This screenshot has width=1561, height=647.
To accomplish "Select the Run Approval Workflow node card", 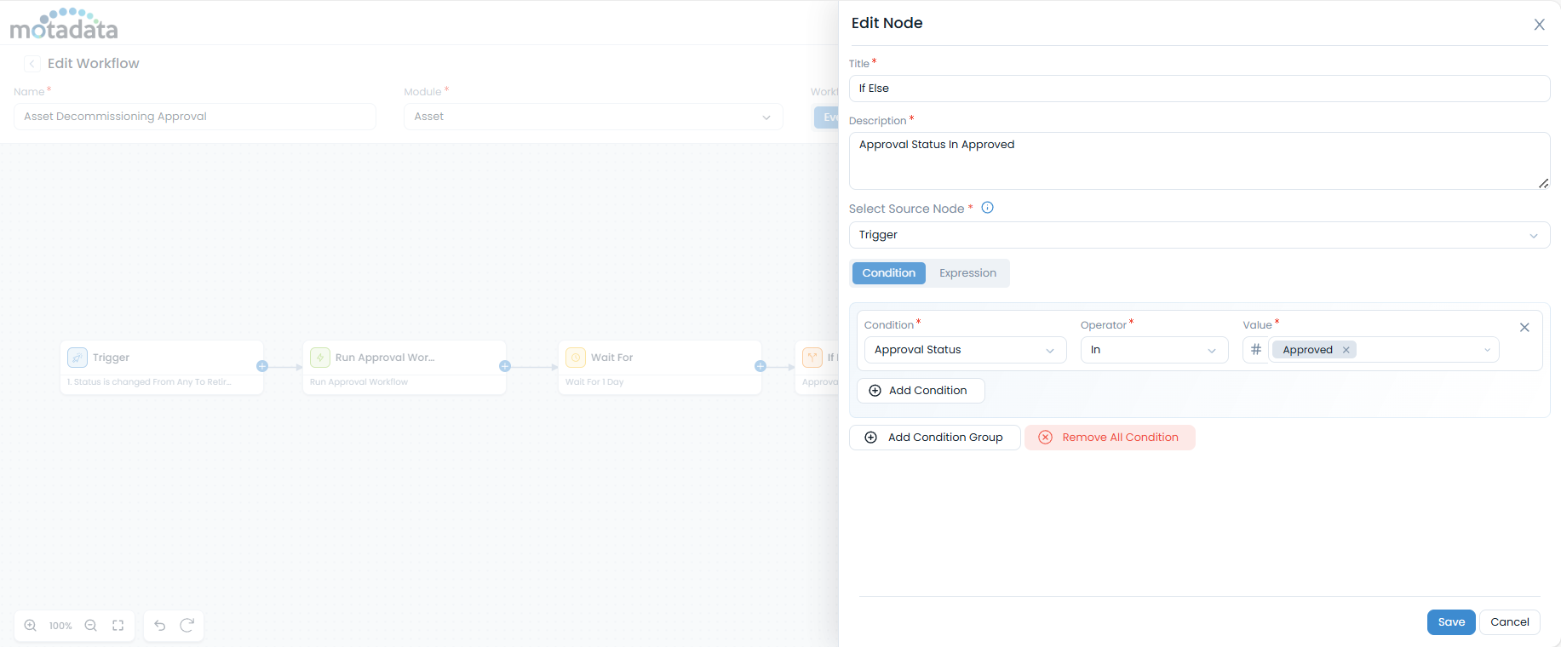I will [405, 367].
